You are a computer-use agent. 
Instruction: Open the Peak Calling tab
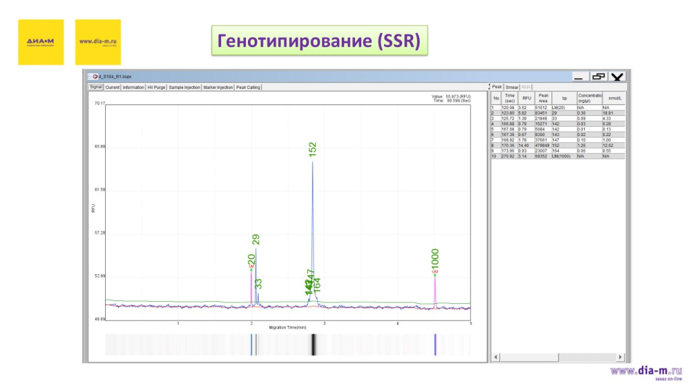(249, 87)
